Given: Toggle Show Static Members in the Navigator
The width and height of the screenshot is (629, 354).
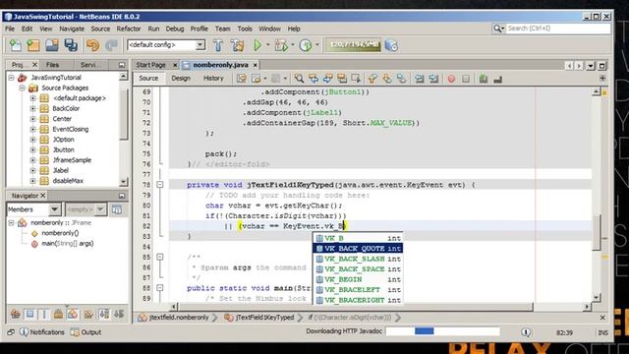Looking at the screenshot, I should [44, 314].
